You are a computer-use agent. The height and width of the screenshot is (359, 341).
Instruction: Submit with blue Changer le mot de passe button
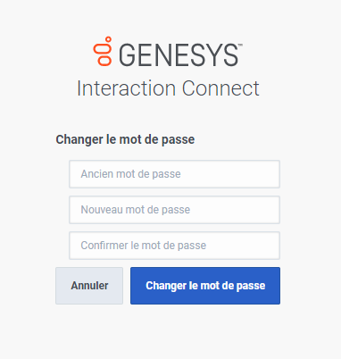(205, 286)
